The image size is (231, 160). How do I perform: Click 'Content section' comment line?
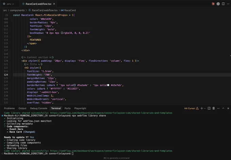37,57
